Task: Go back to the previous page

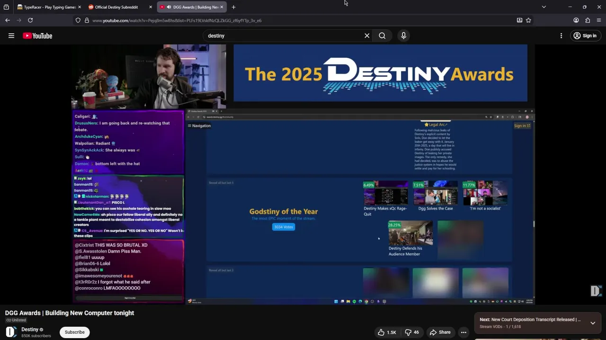Action: (8, 20)
